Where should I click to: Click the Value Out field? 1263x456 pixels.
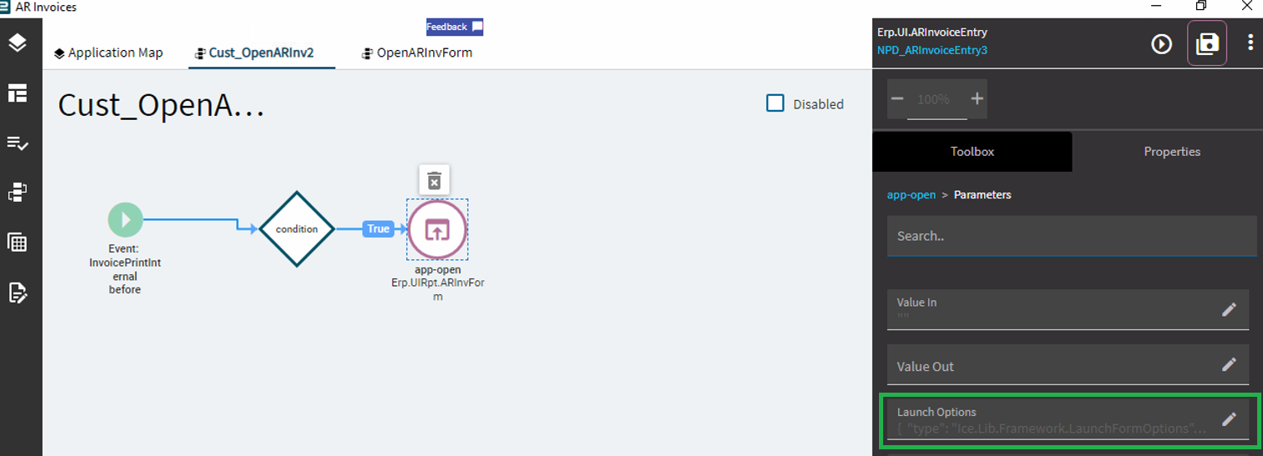point(1068,365)
